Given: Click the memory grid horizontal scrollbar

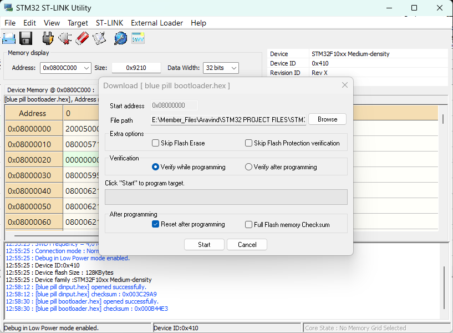Looking at the screenshot, I should (x=57, y=235).
